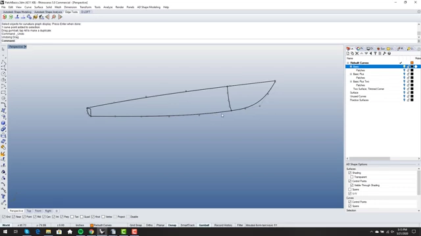Change the Rebuilt Curves layer orange color swatch
421x236 pixels.
pos(412,63)
